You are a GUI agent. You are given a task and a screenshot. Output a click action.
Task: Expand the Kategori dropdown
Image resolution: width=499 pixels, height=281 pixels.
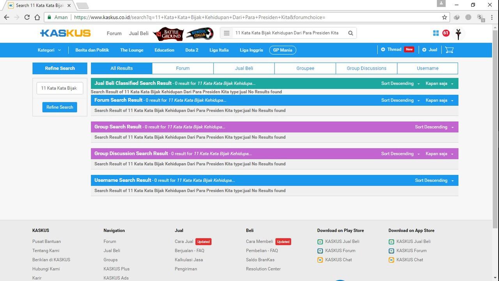coord(49,50)
